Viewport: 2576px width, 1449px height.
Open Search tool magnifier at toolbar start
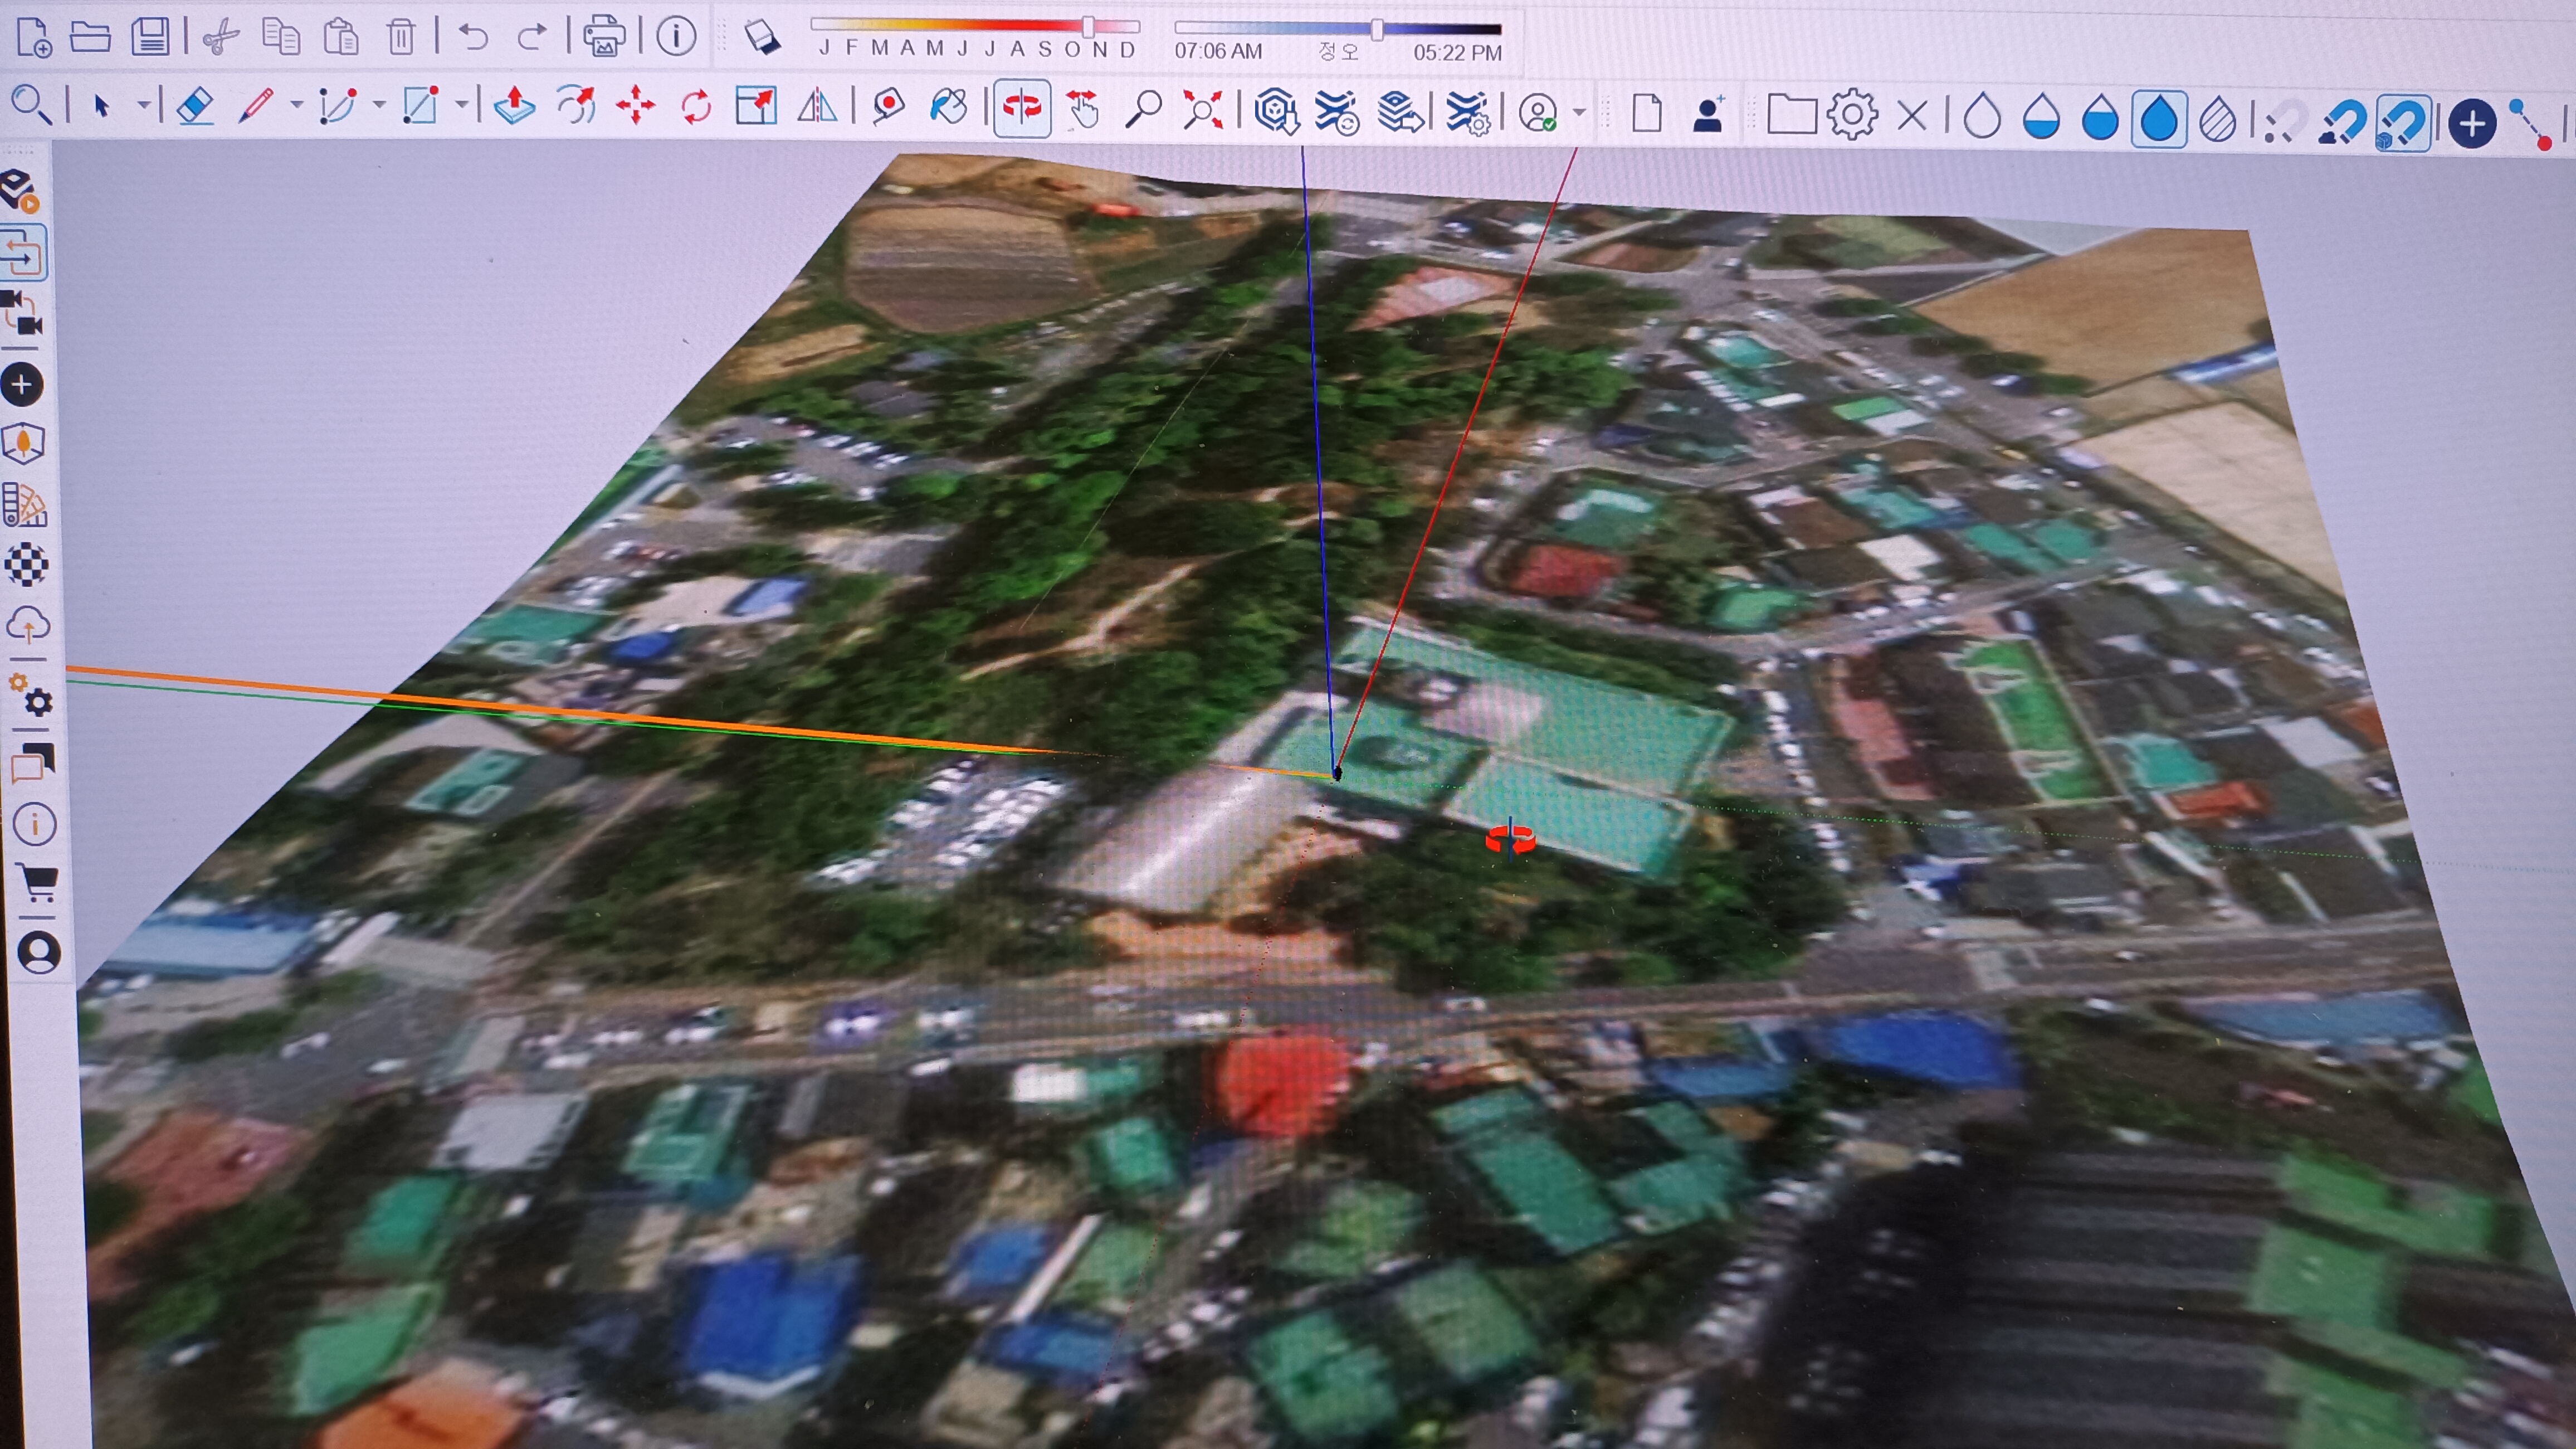pos(31,105)
